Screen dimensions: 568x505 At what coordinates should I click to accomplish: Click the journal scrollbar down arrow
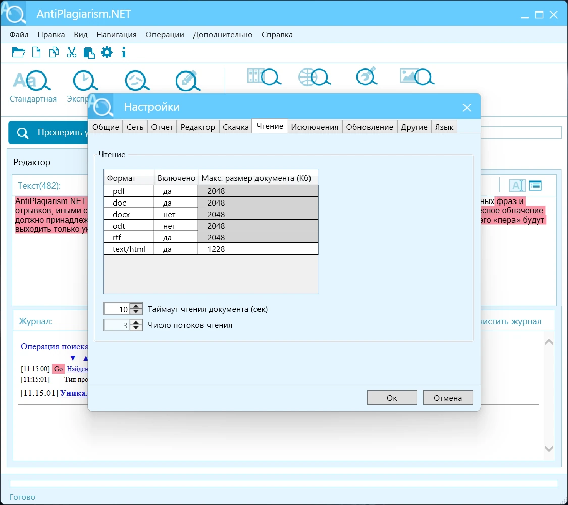coord(548,448)
